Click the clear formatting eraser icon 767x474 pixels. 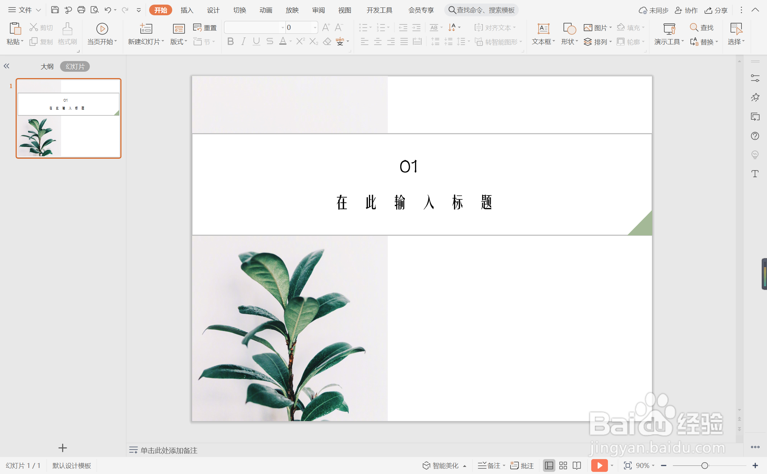click(x=327, y=42)
